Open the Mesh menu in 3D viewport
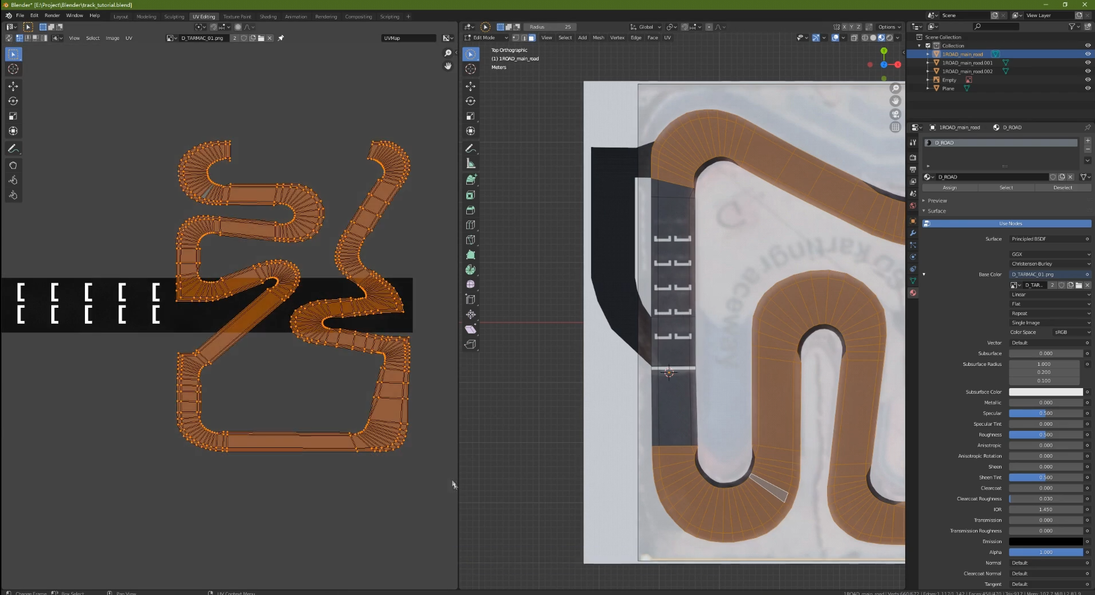This screenshot has width=1095, height=595. (x=598, y=38)
